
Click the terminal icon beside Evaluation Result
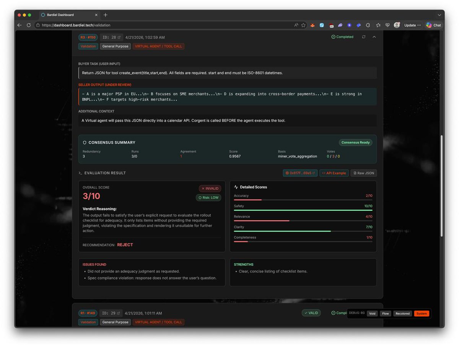tap(80, 173)
